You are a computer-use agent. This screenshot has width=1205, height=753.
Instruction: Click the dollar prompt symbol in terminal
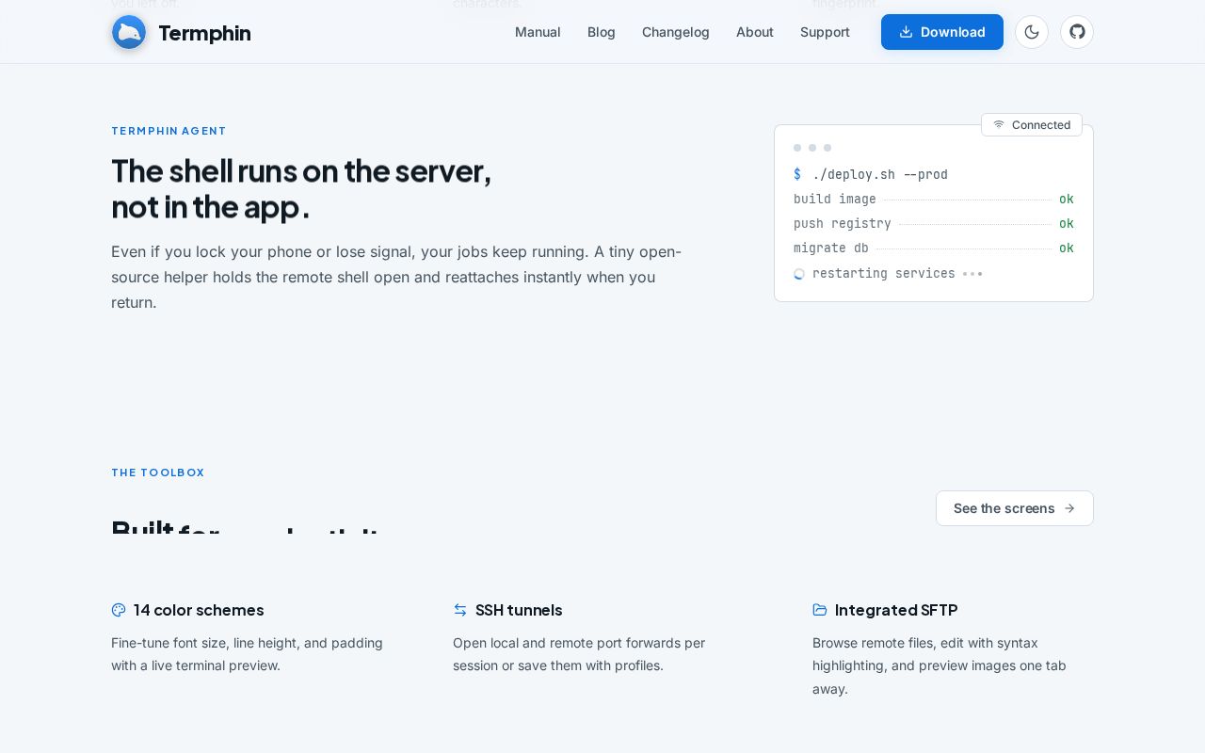[797, 174]
